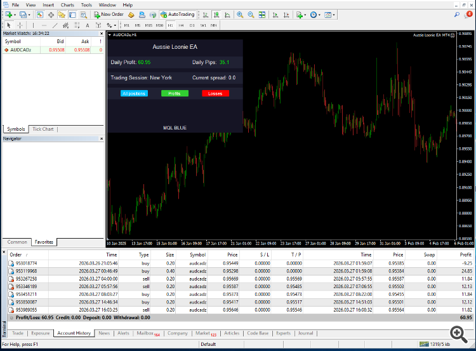Screen dimensions: 476x351
Task: Select candlestick chart display icon
Action: 216,15
